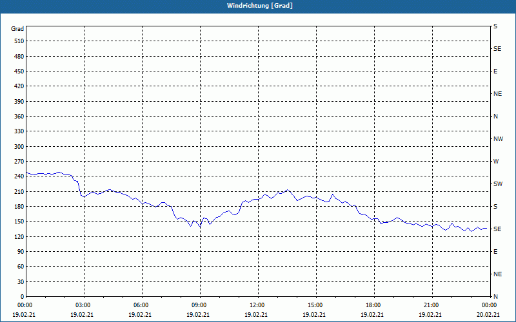Screen dimensions: 516x322
Task: Click the 150 degree axis value
Action: point(19,221)
